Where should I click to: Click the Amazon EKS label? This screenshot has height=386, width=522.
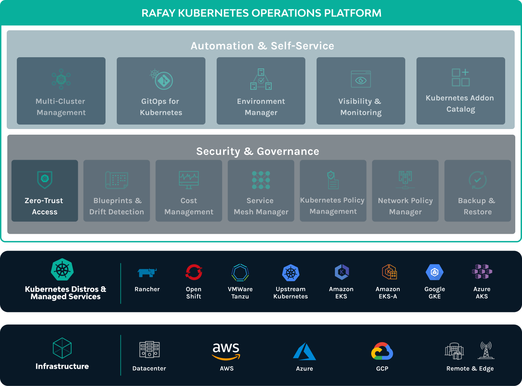341,293
